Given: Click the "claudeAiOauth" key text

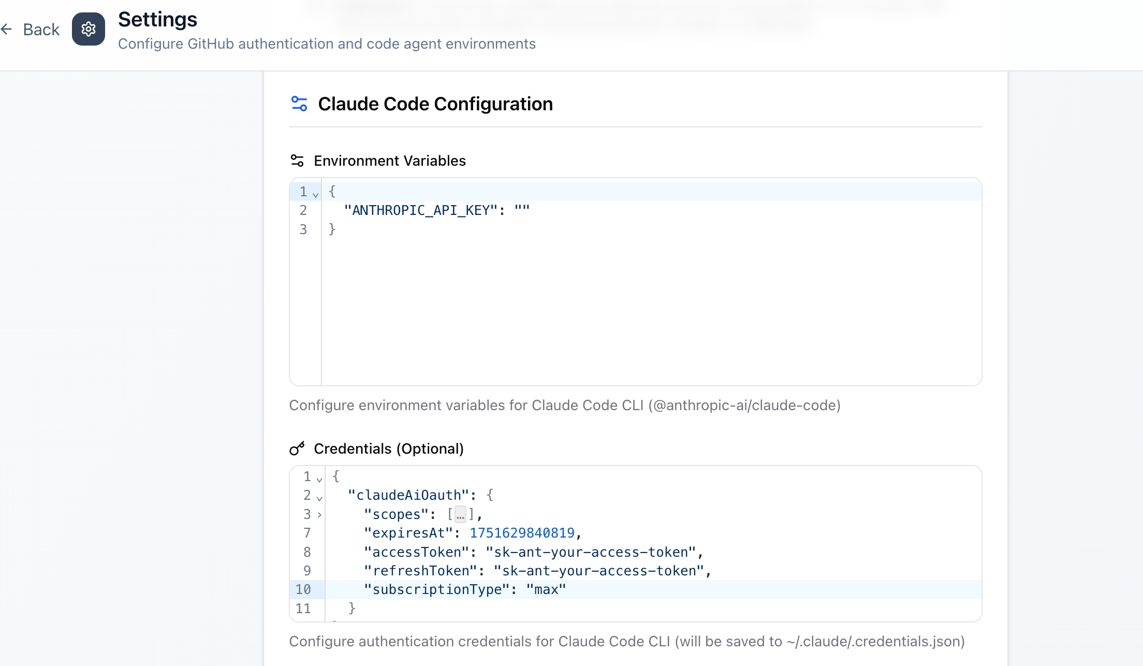Looking at the screenshot, I should pyautogui.click(x=408, y=495).
